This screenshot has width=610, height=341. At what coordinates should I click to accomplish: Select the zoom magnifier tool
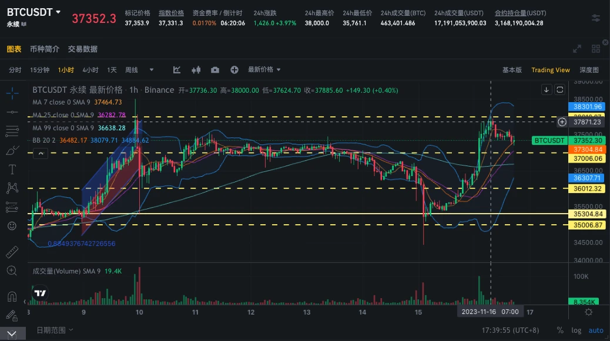(x=12, y=272)
